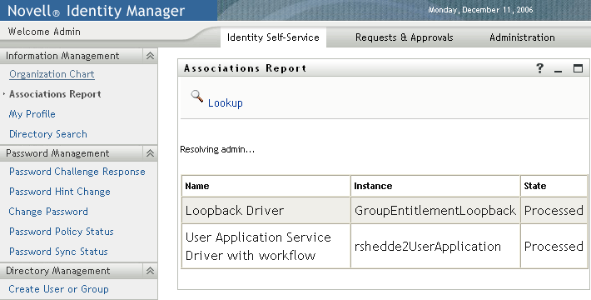Open Password Challenge Response
This screenshot has height=300, width=591.
77,172
